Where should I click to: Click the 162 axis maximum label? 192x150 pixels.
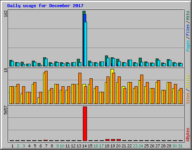pyautogui.click(x=6, y=13)
